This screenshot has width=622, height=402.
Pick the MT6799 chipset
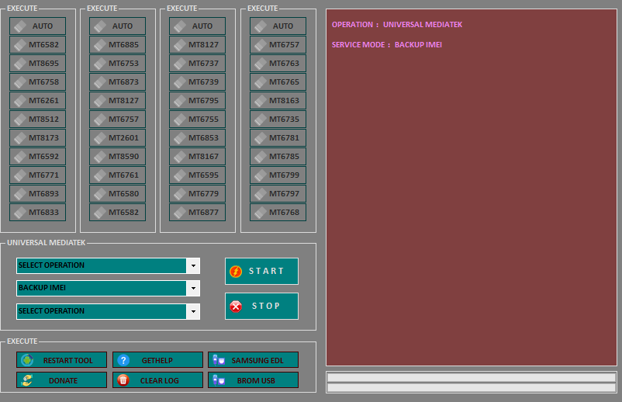click(x=278, y=175)
